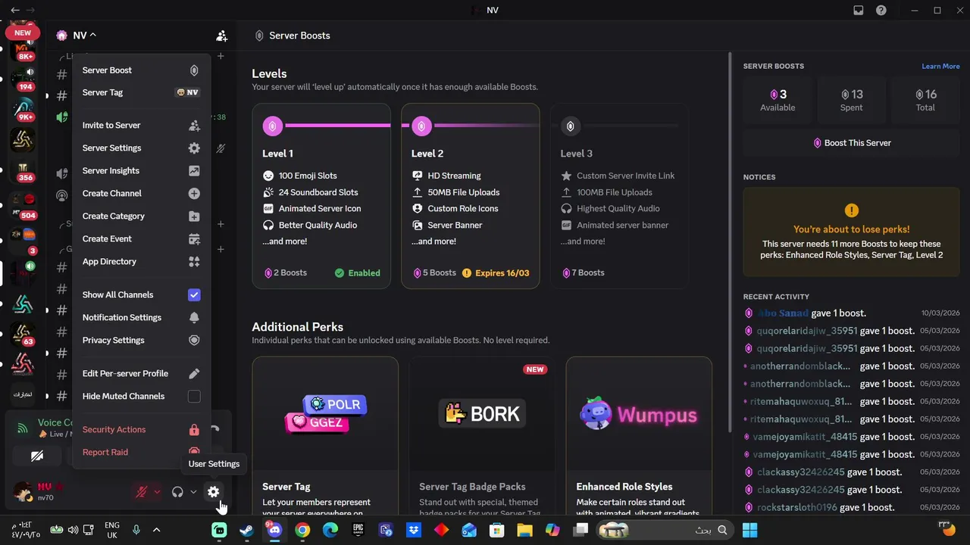Show hidden system tray icons arrow
Image resolution: width=970 pixels, height=545 pixels.
pos(157,531)
